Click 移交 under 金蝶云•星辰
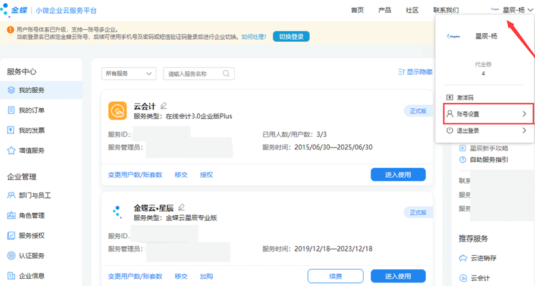Viewport: 535px width, 286px height. tap(181, 276)
